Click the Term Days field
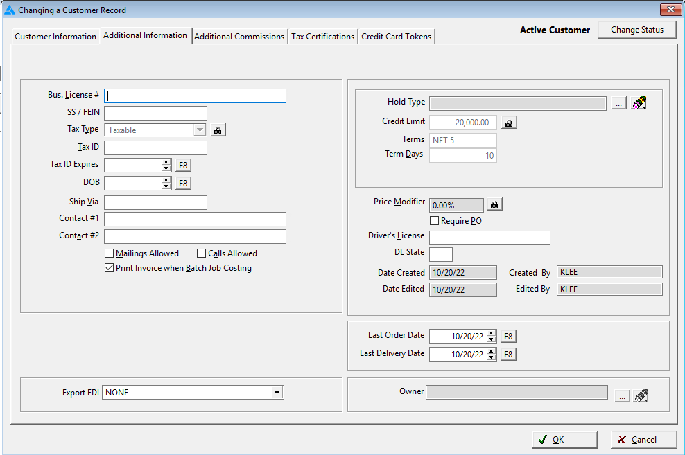685x455 pixels. pyautogui.click(x=463, y=156)
